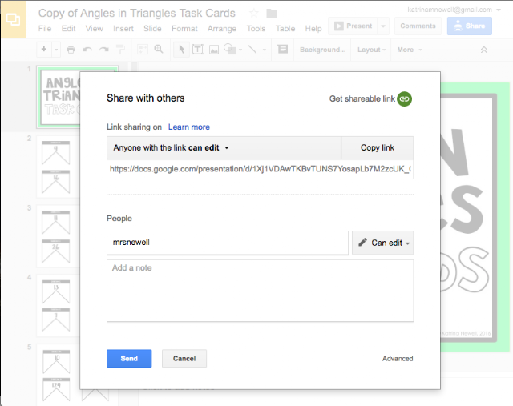Click the People input containing mrsnewell
This screenshot has height=406, width=513.
pos(228,243)
